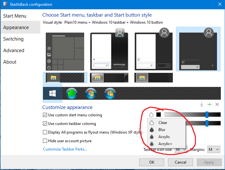Close the StartIsBack configuration window
225x170 pixels.
[220, 4]
